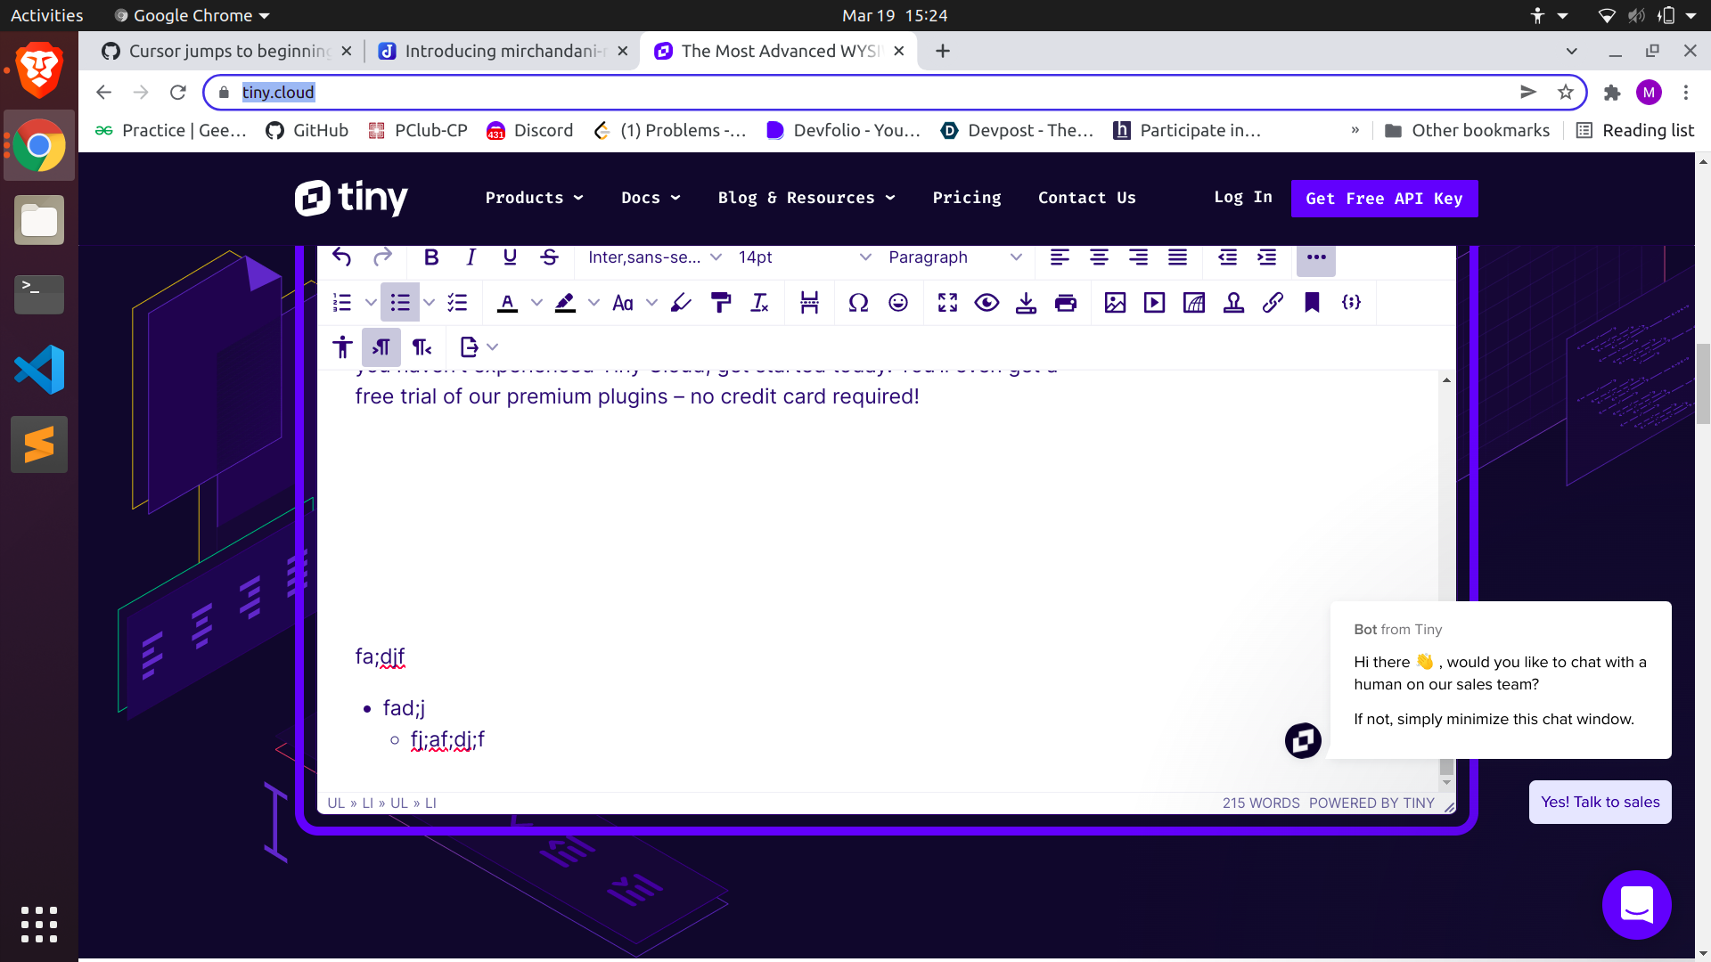Insert an image into the editor
Image resolution: width=1711 pixels, height=962 pixels.
click(1115, 303)
